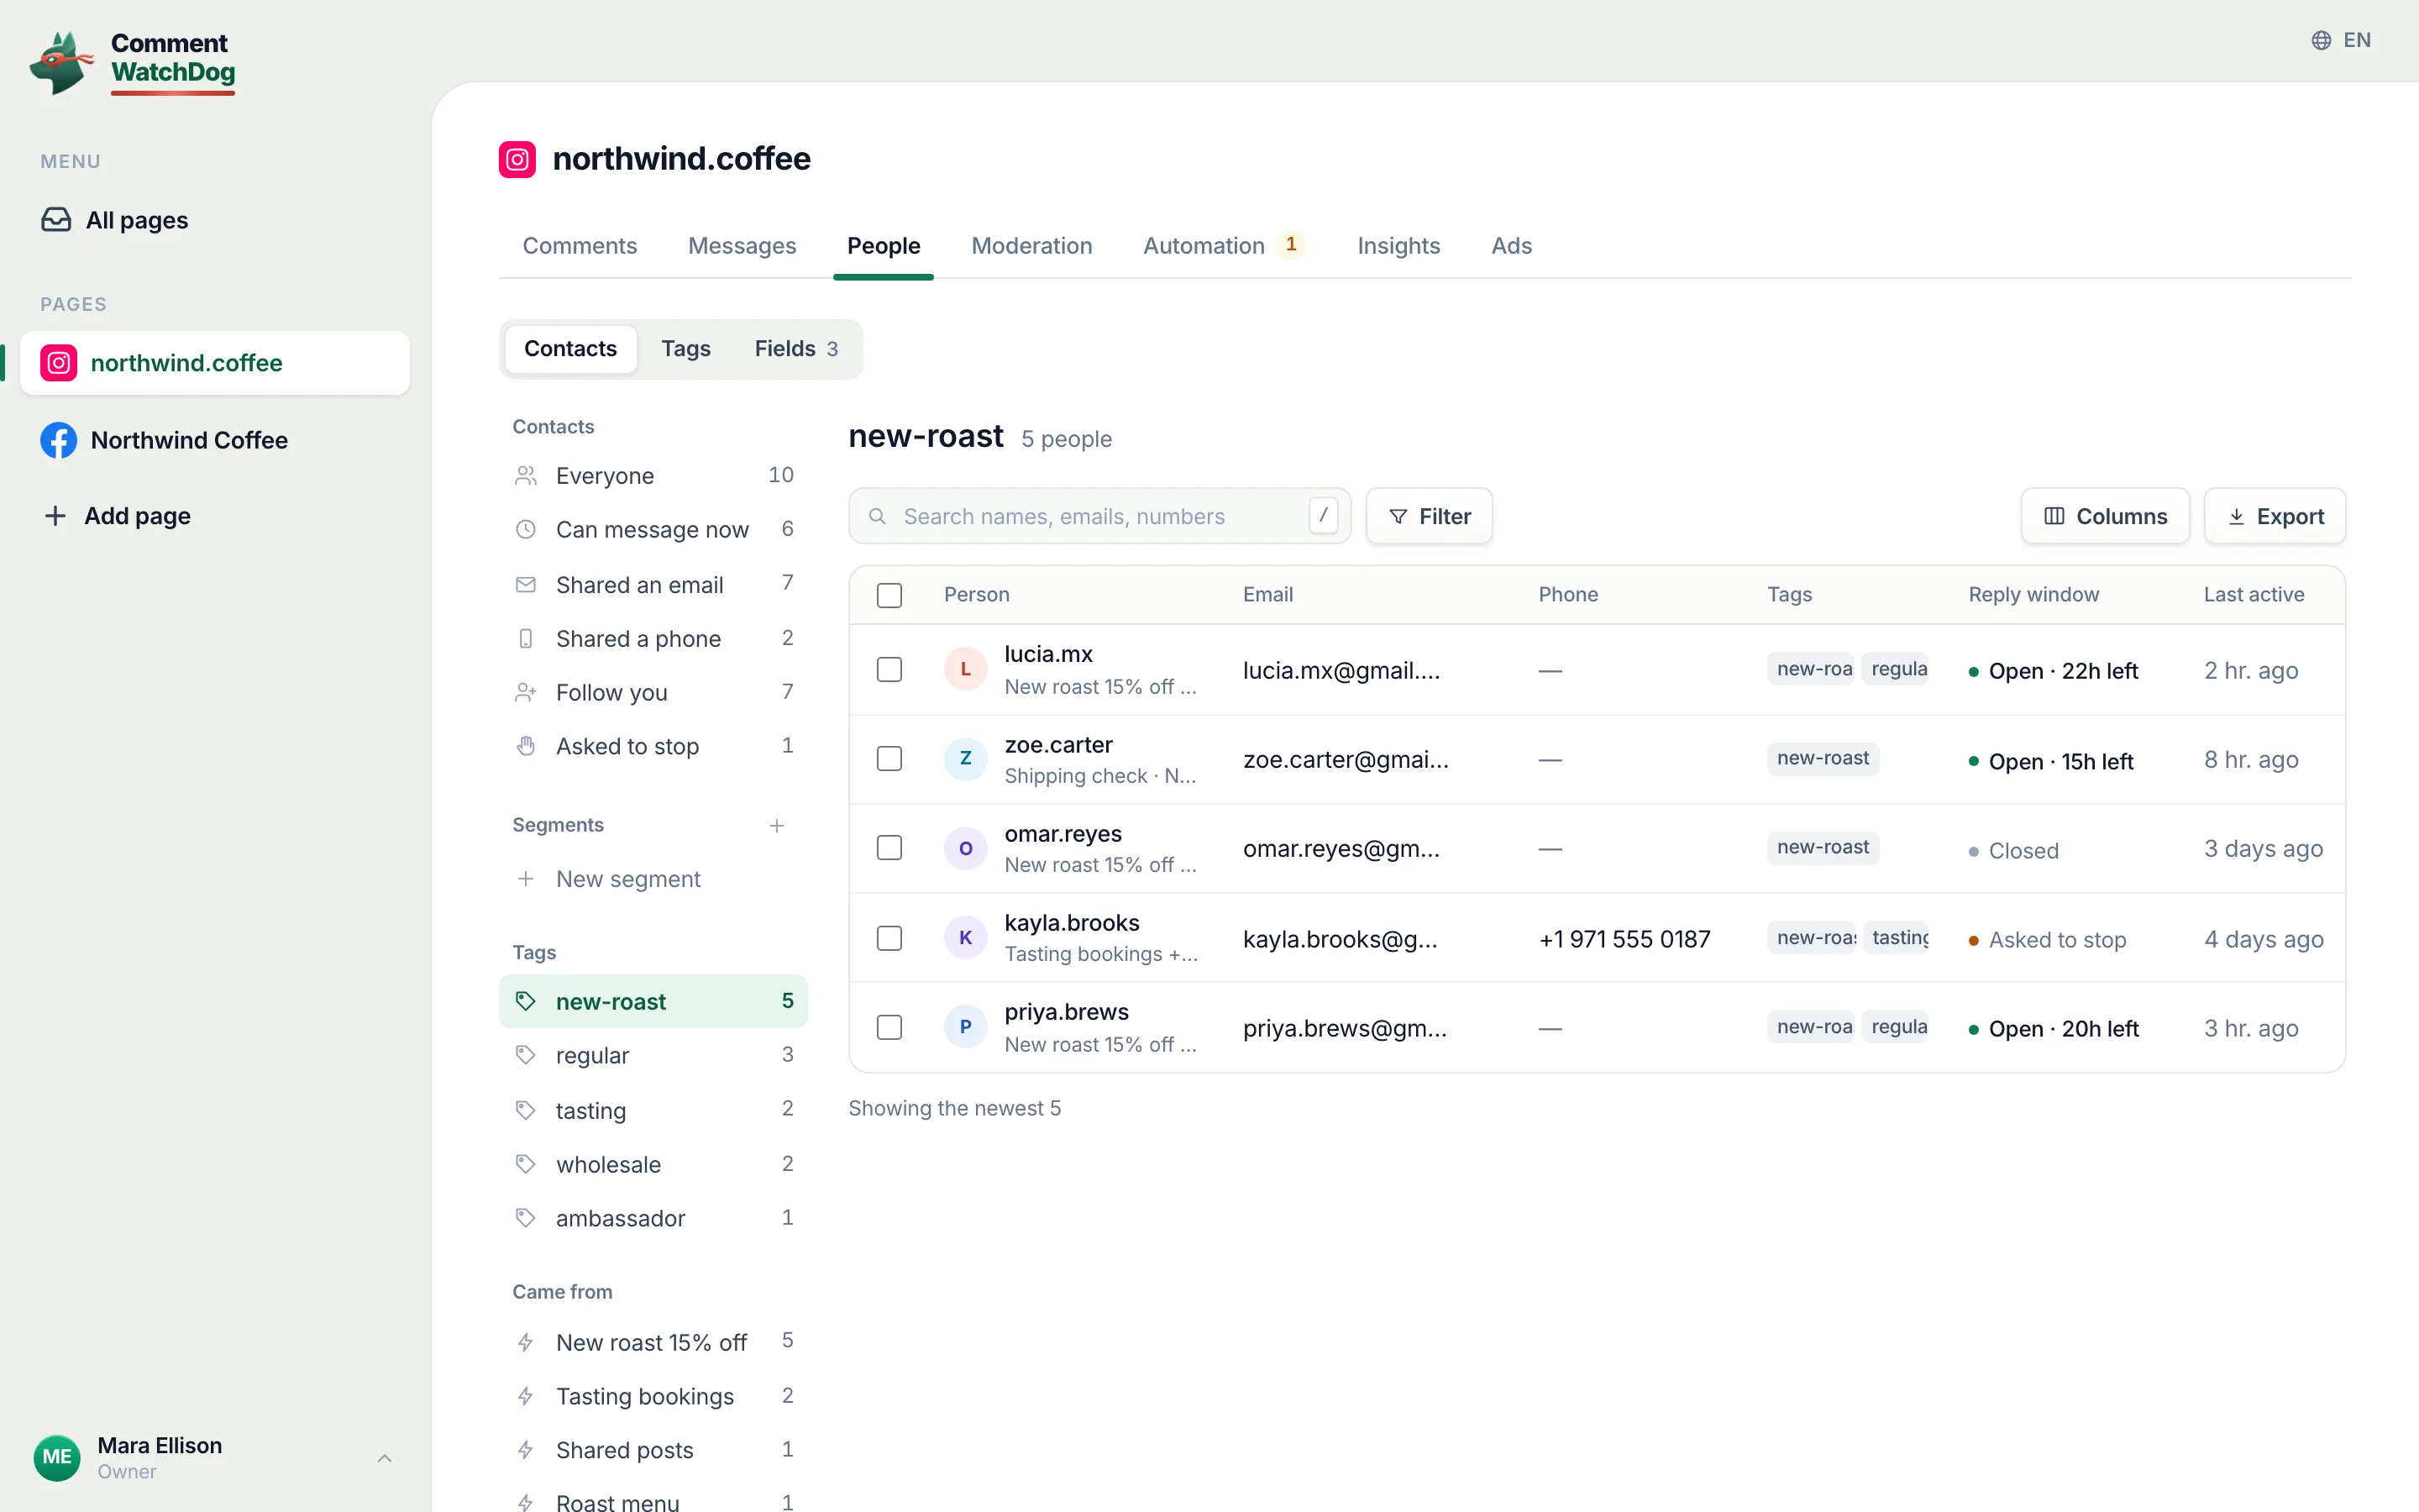This screenshot has height=1512, width=2419.
Task: Select the Facebook Northwind Coffee page icon
Action: point(59,440)
